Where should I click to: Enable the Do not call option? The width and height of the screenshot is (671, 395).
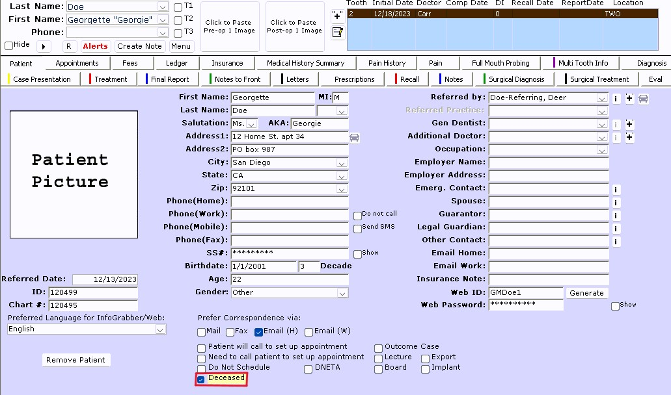point(357,214)
